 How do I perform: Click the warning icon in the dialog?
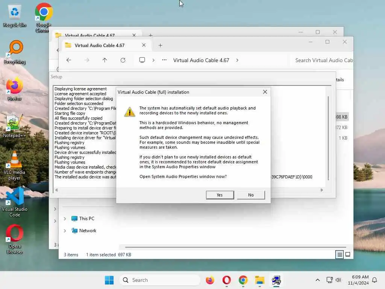(130, 112)
